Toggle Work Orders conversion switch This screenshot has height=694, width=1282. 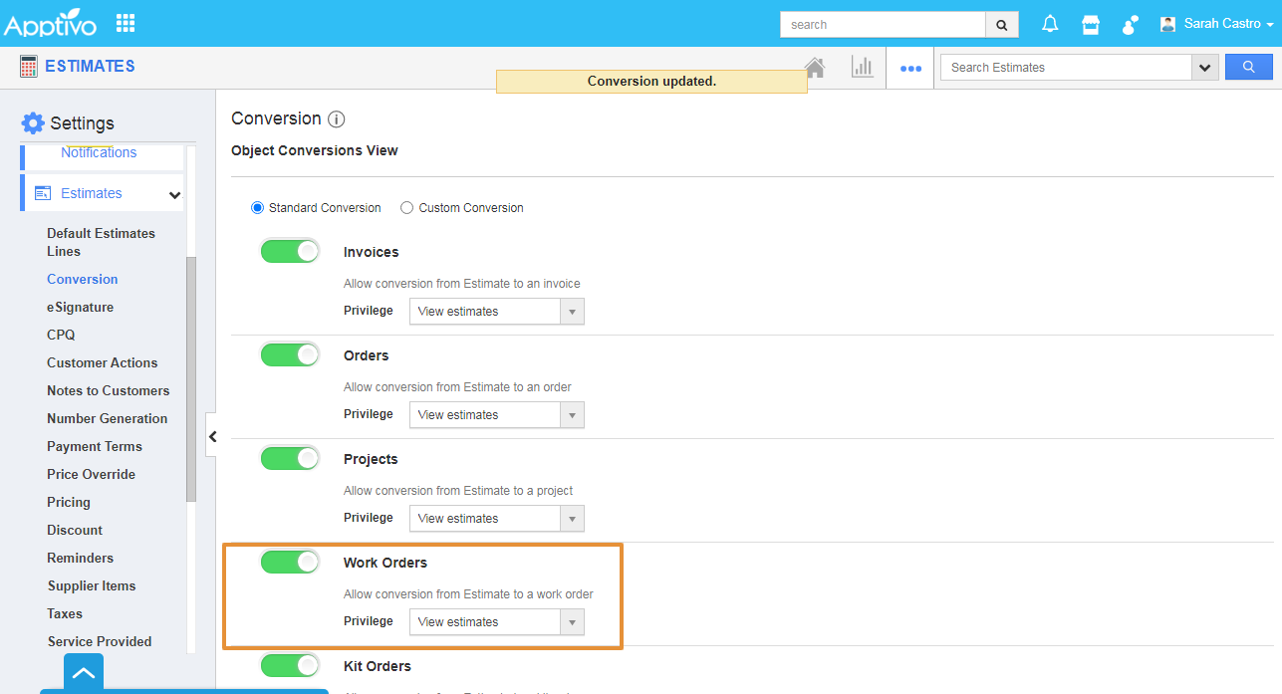[x=290, y=562]
